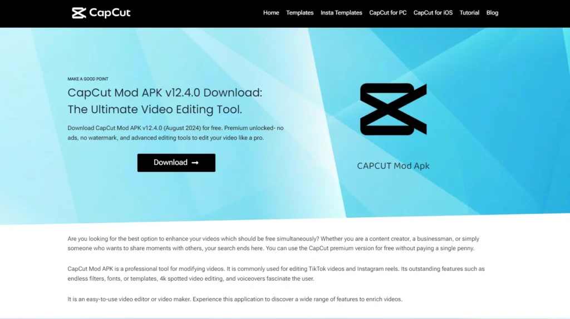This screenshot has width=570, height=319.
Task: Open the Tutorial menu item
Action: pyautogui.click(x=469, y=13)
